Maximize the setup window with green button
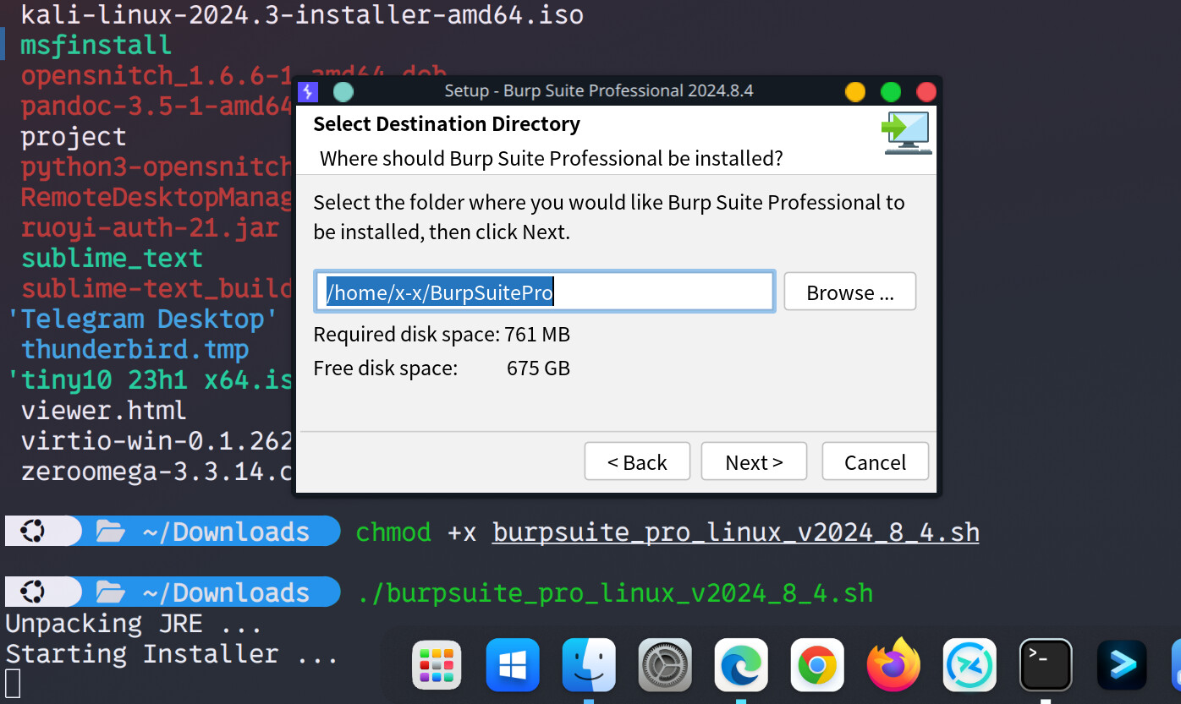 point(891,91)
